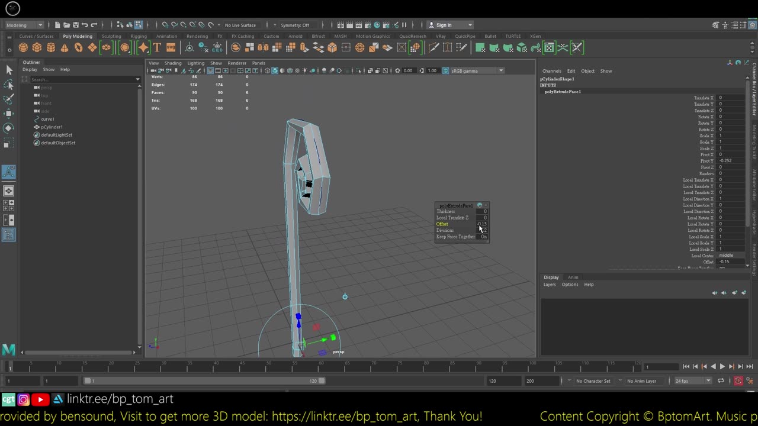Toggle the viewport grid display icon
Viewport: 758px width, 426px height.
[210, 70]
